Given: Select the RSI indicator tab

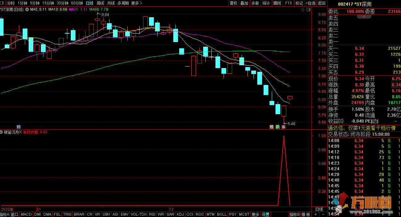Looking at the screenshot, I should pyautogui.click(x=152, y=214).
